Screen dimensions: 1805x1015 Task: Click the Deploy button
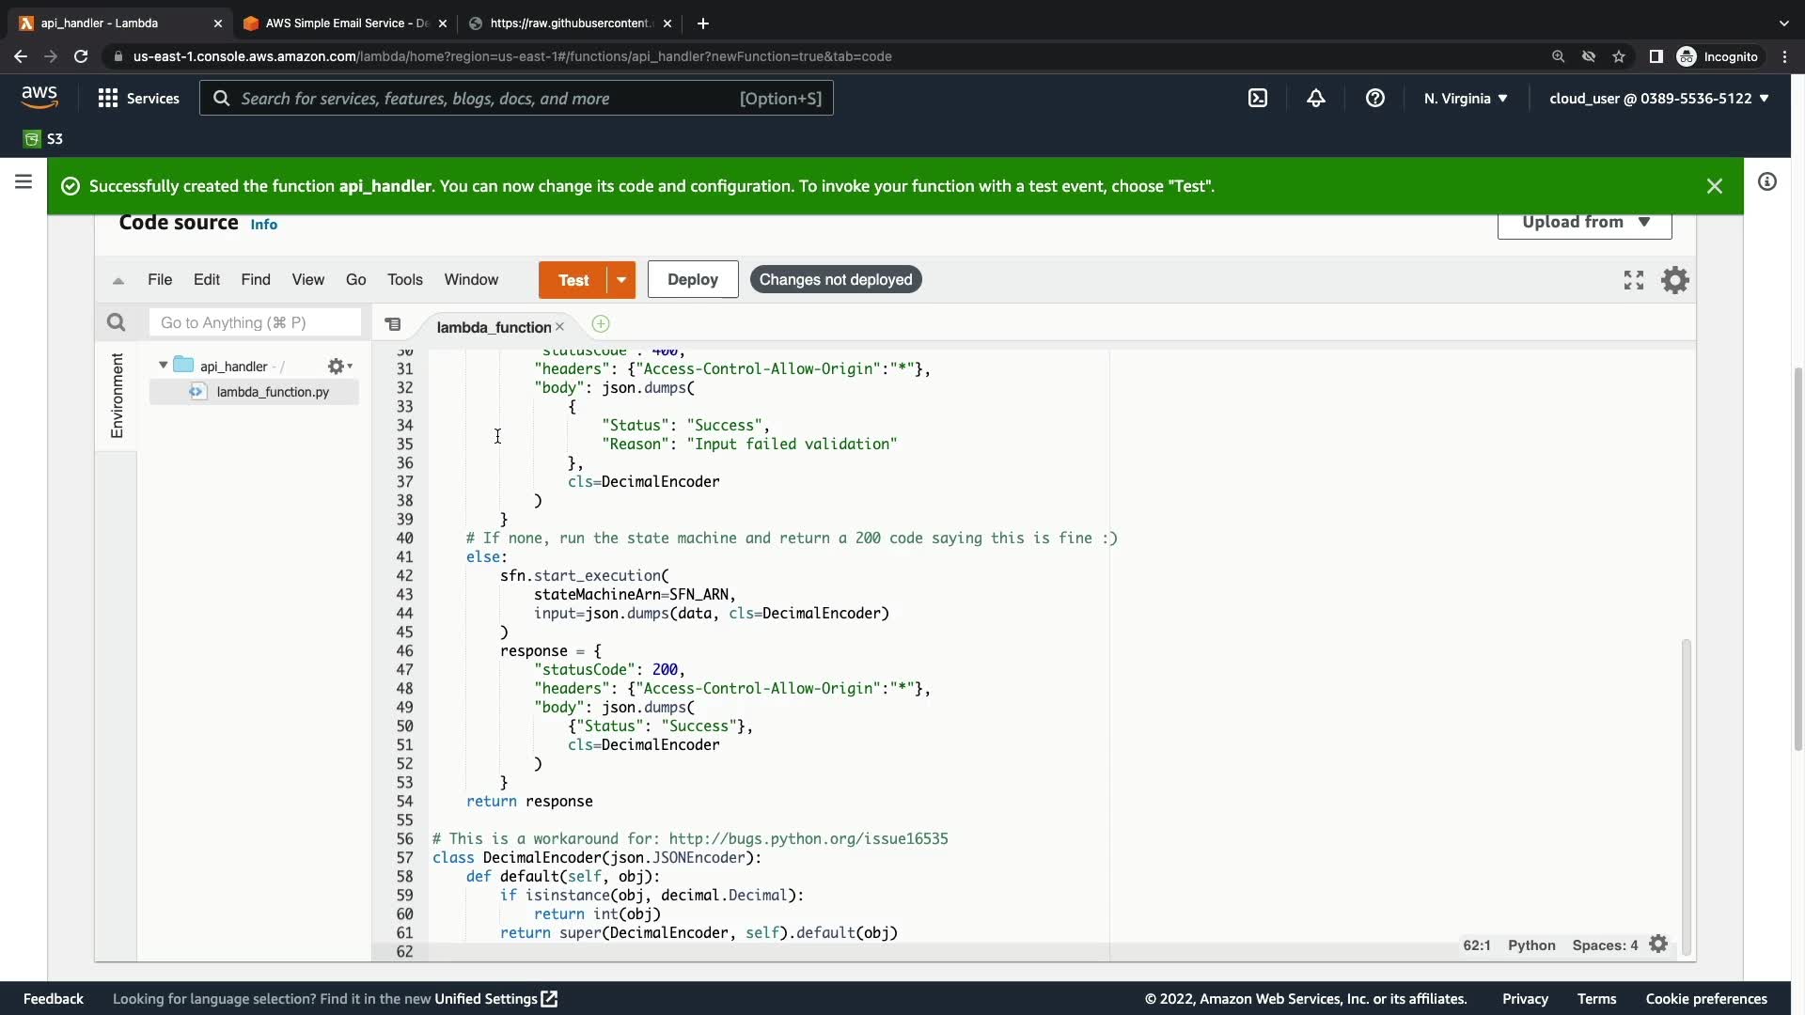point(692,280)
